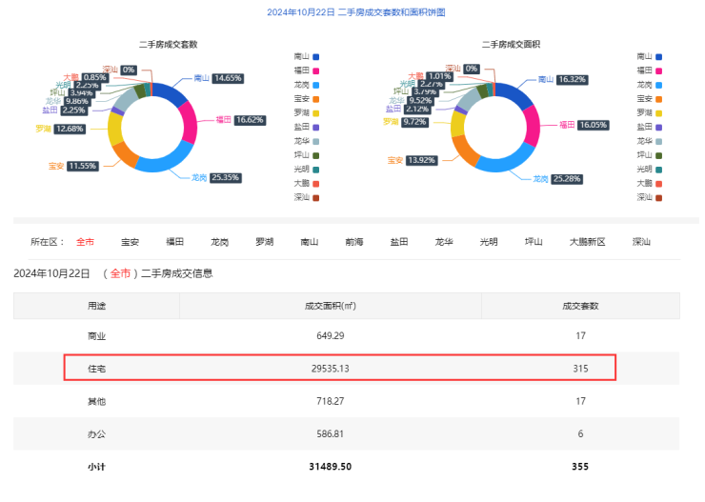
Task: Click the 二手房成交面积 chart title
Action: click(512, 45)
